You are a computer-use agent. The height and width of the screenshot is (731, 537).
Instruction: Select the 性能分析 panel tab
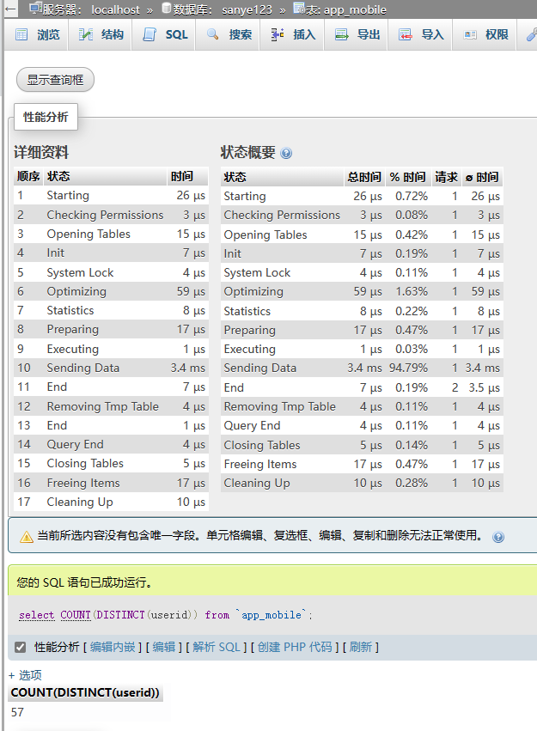[x=46, y=117]
